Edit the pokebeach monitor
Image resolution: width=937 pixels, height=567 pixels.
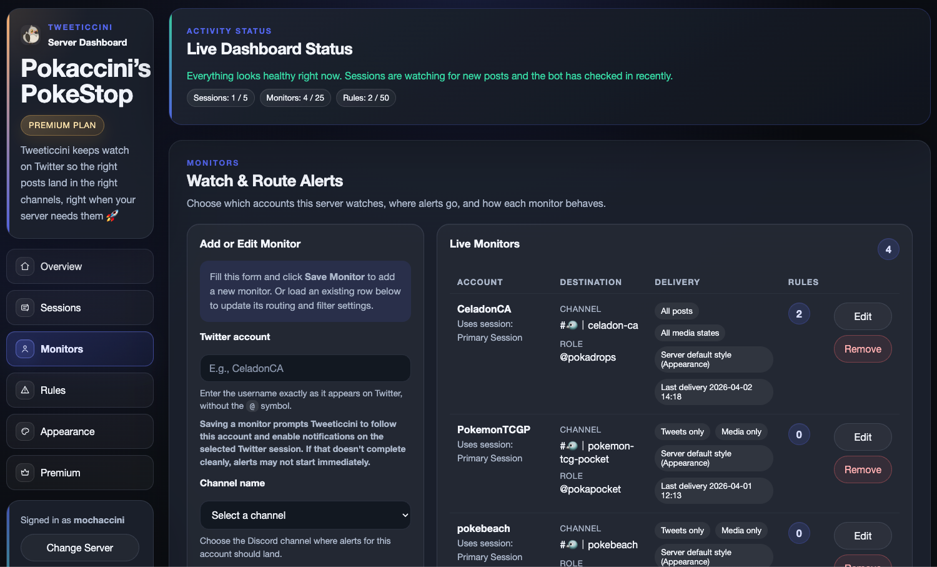(863, 536)
